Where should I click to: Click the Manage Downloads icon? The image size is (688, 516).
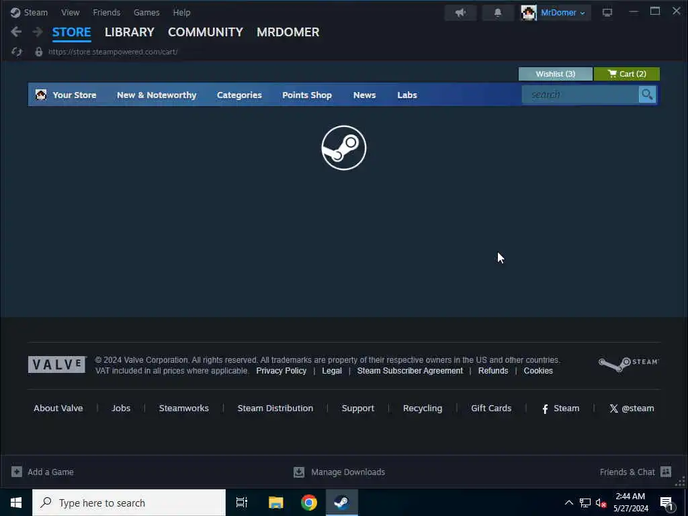click(x=299, y=472)
